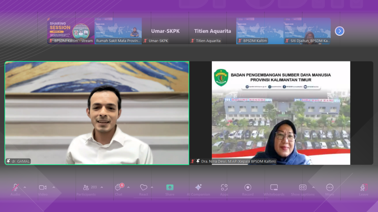Screen dimensions: 378x212
Task: Expand the React options arrow
Action: coord(152,187)
